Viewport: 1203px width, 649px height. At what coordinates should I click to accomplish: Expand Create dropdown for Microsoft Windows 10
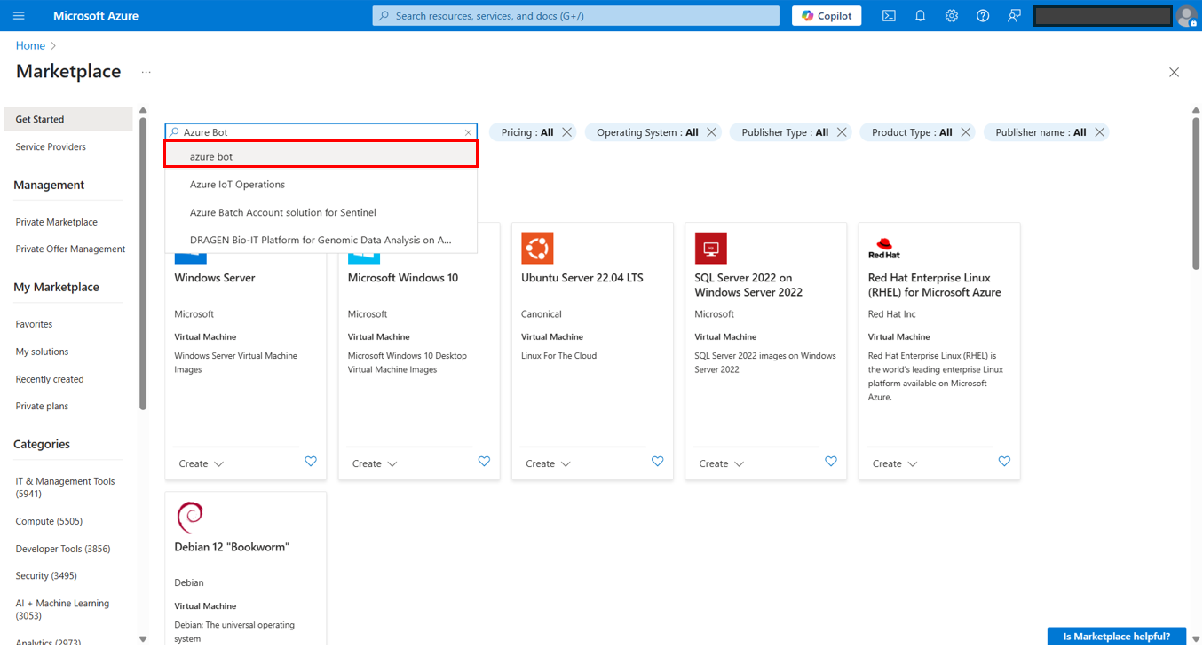375,463
